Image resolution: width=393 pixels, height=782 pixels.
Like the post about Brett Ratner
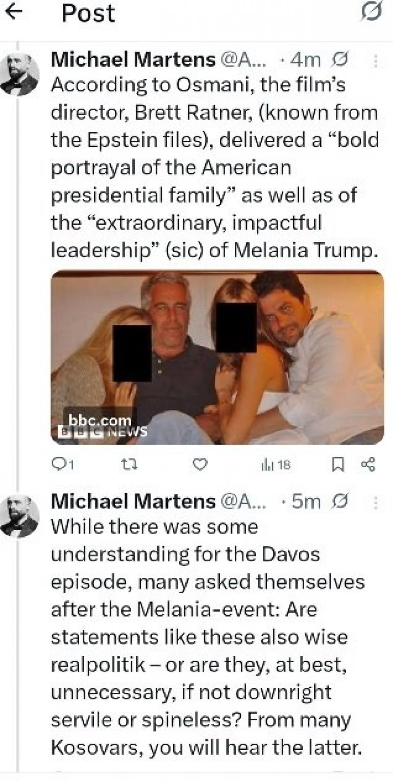[202, 464]
